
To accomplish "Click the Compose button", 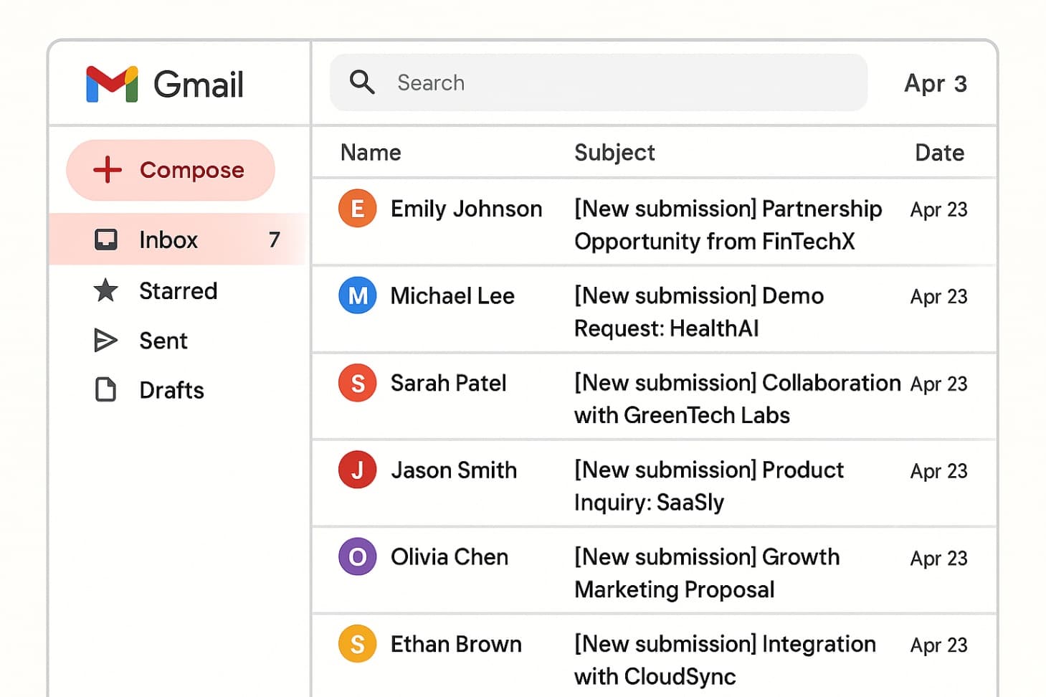I will click(x=171, y=170).
